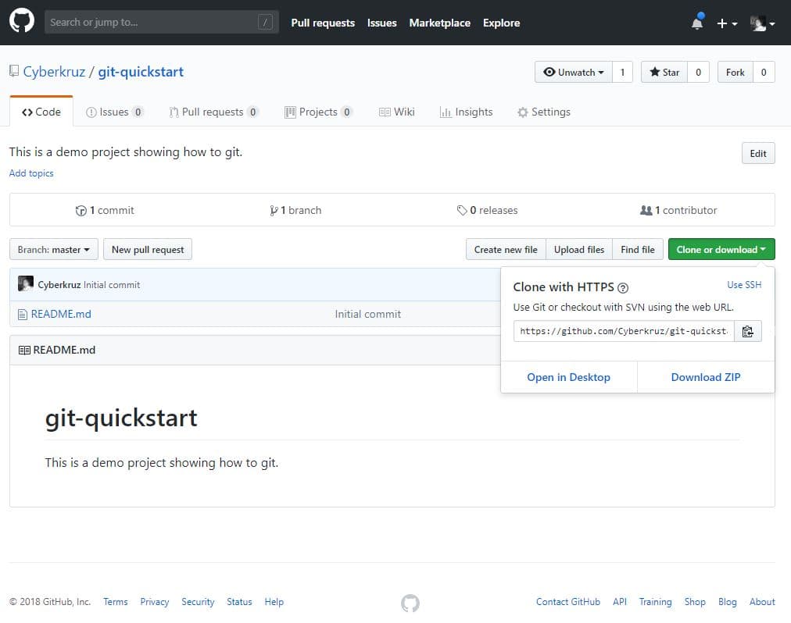The image size is (791, 623).
Task: Click the repository book icon beside Cyberkruz
Action: pyautogui.click(x=14, y=71)
